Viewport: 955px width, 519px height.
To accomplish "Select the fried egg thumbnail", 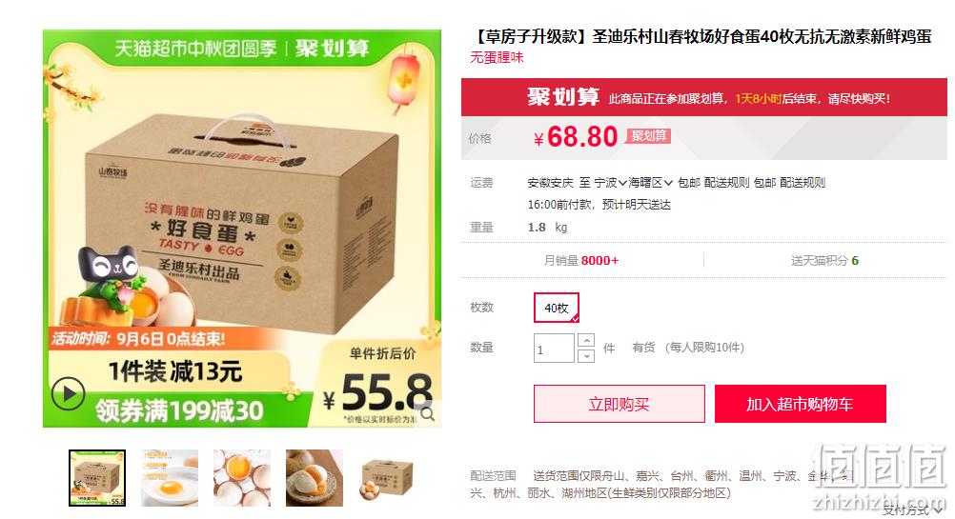I will coord(170,478).
